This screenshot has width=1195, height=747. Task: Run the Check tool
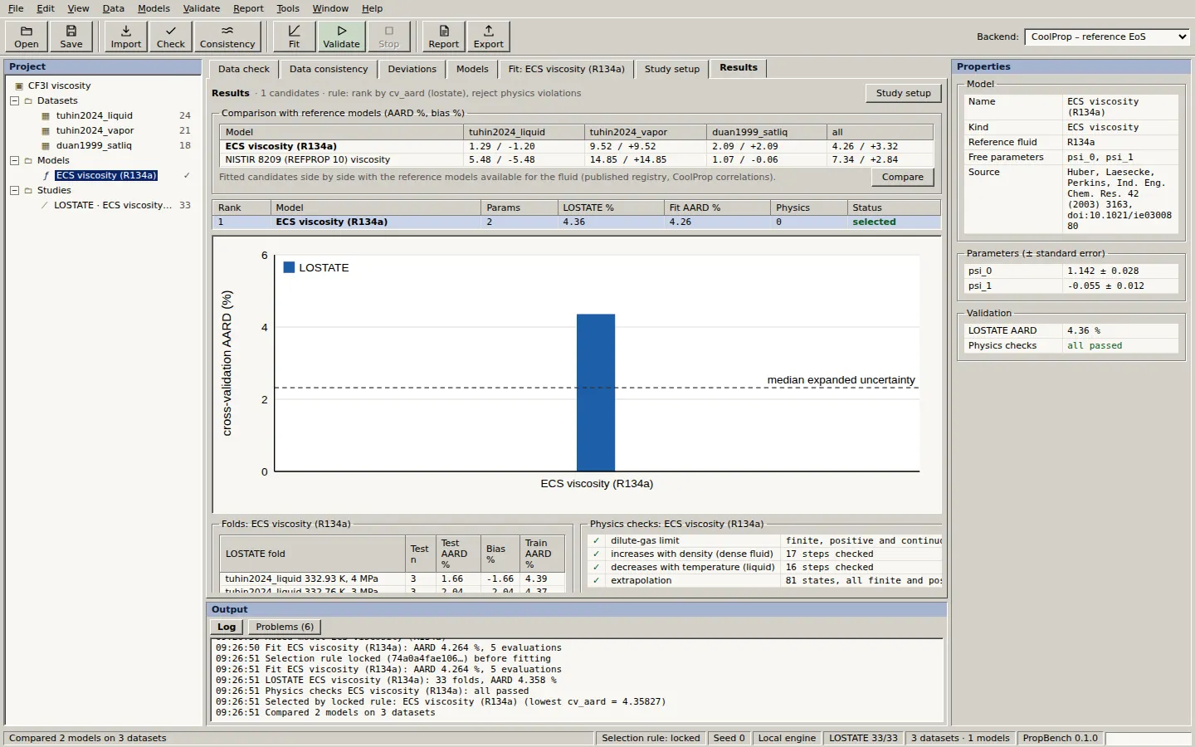(171, 37)
